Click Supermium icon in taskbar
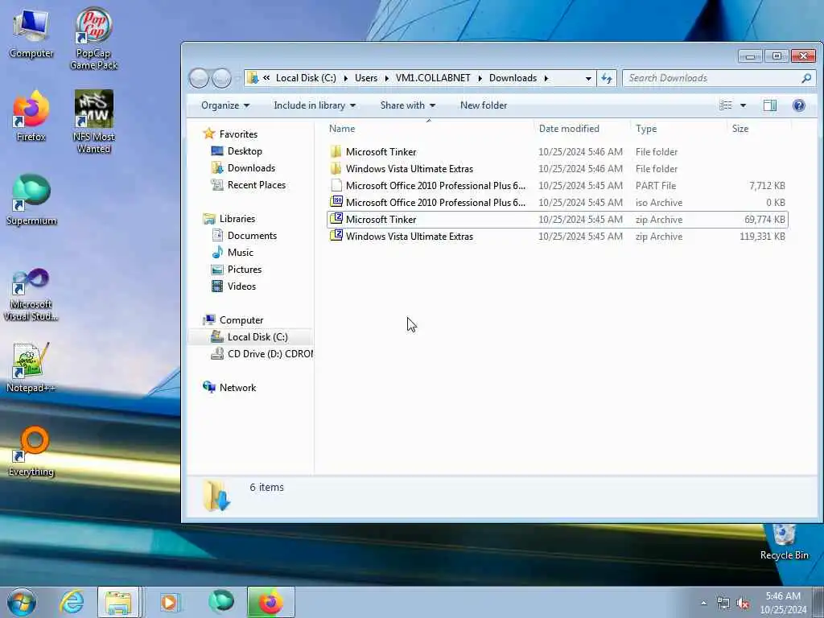Viewport: 824px width, 618px height. [221, 602]
